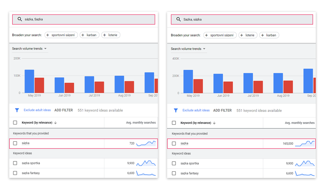The image size is (325, 191).
Task: Click the filter funnel icon in the left panel
Action: click(17, 110)
